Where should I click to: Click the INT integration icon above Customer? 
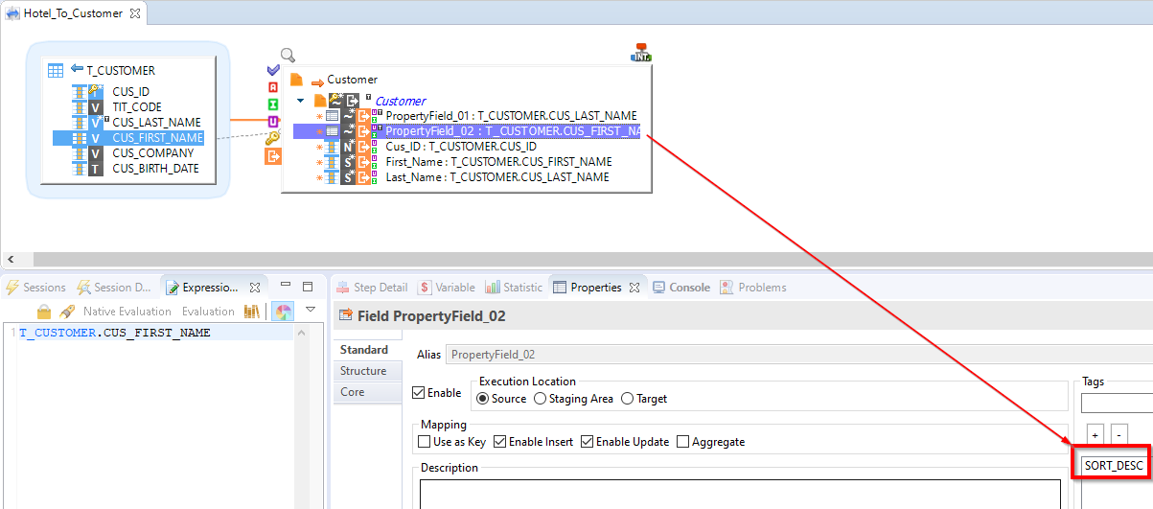point(641,53)
